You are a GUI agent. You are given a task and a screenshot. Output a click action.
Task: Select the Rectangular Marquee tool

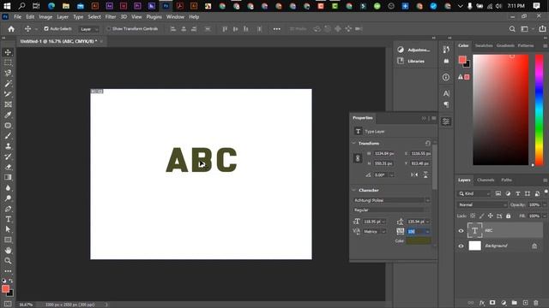click(8, 62)
